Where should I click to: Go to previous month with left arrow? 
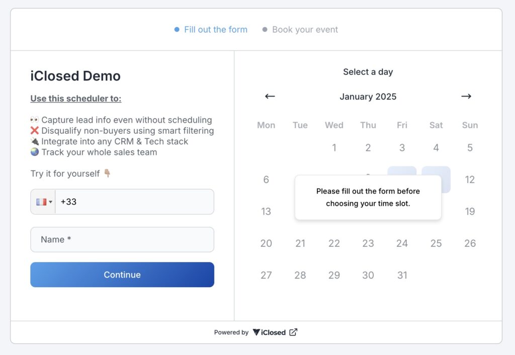(270, 96)
